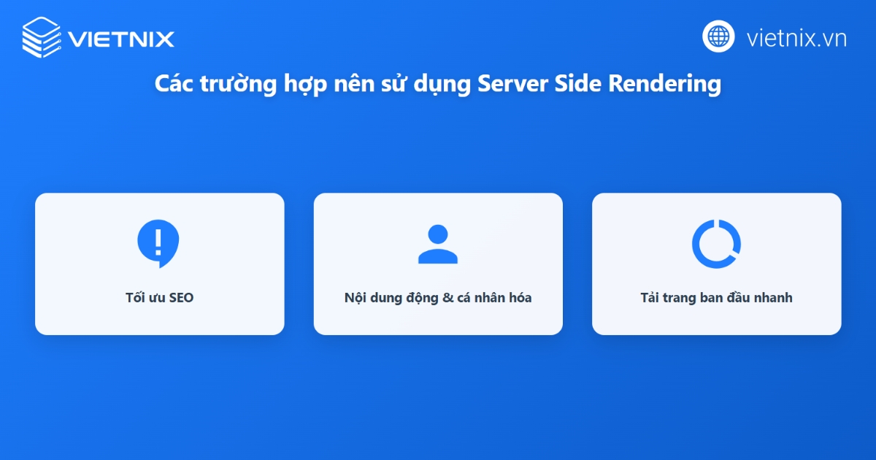Select the globe icon next to vietnix.vn
The height and width of the screenshot is (460, 876).
click(718, 37)
